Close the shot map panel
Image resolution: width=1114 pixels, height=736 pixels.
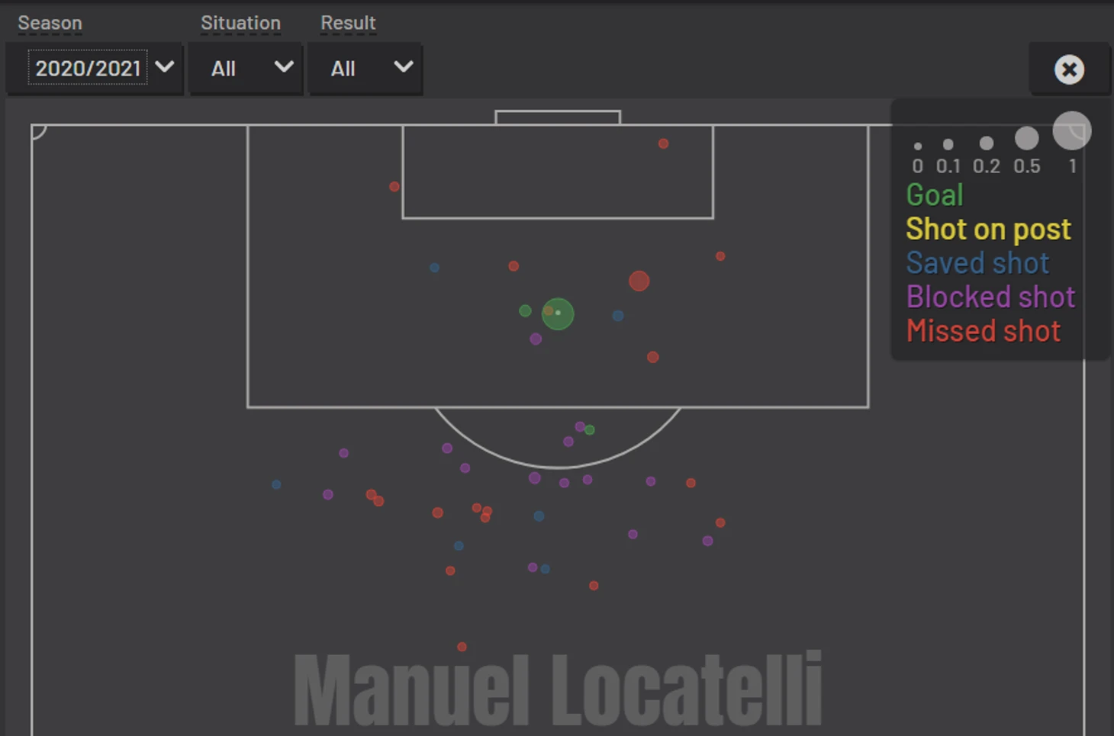point(1069,69)
